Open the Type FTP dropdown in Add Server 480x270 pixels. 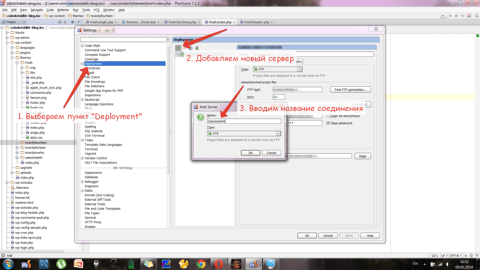(x=278, y=134)
